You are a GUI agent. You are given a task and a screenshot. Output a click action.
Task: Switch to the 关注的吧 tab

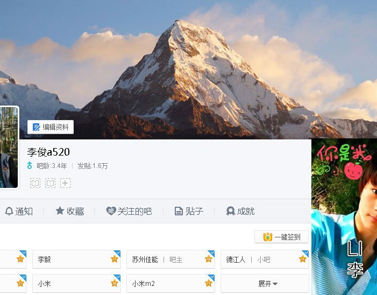pyautogui.click(x=129, y=211)
